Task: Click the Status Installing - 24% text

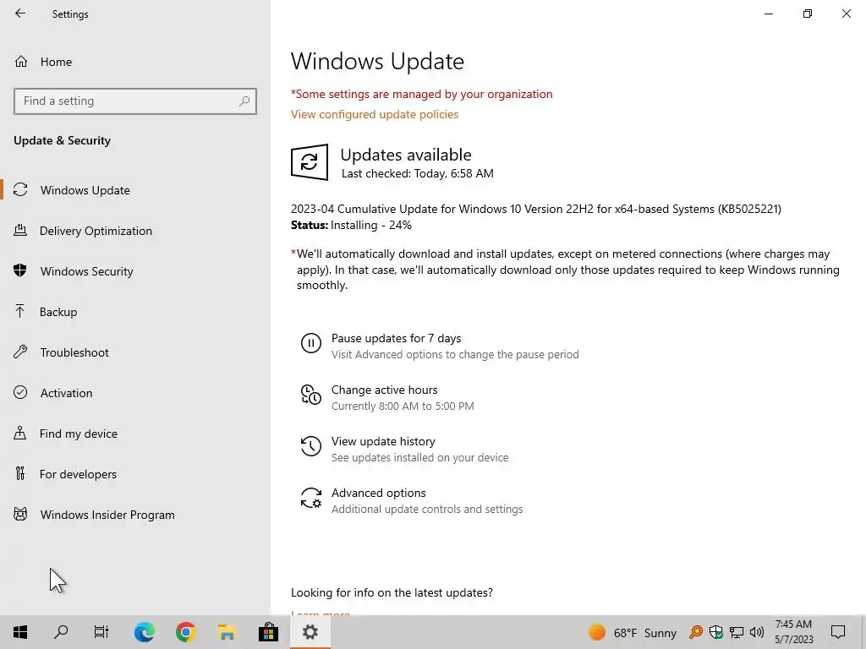Action: 351,225
